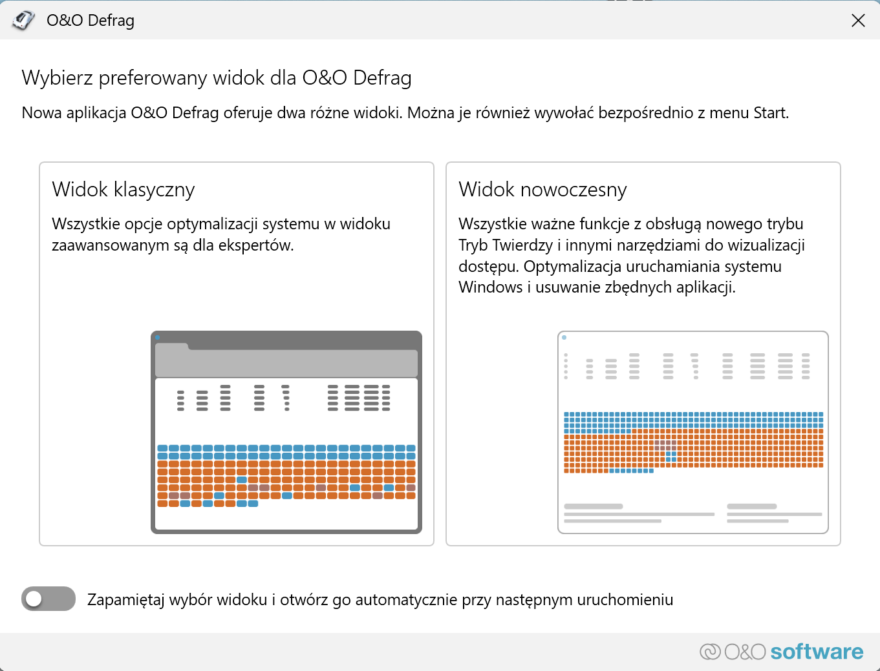Viewport: 880px width, 671px height.
Task: Click the O&O Defrag app icon in title bar
Action: coord(23,21)
